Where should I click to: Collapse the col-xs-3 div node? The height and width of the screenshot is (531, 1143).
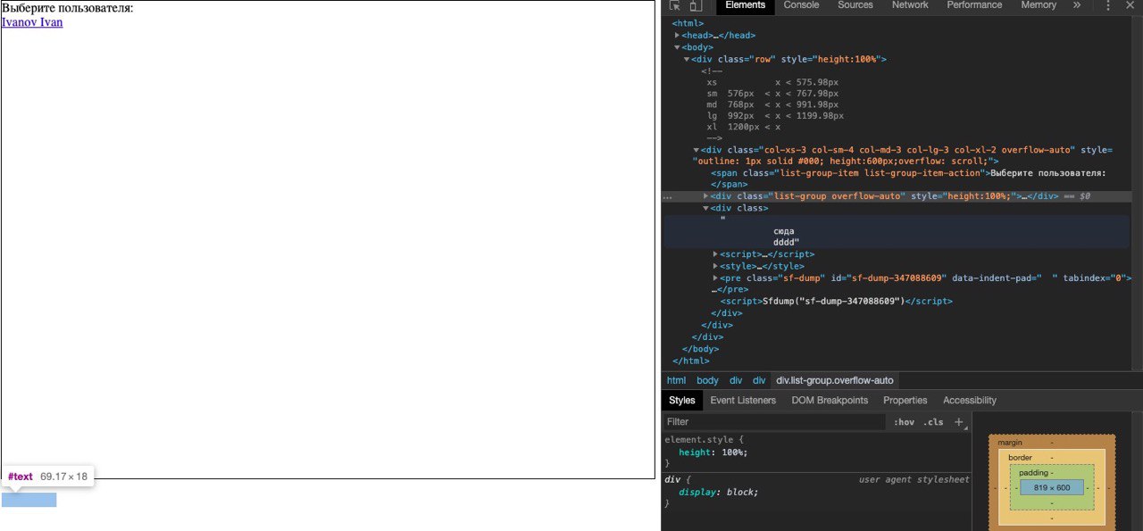pyautogui.click(x=697, y=150)
